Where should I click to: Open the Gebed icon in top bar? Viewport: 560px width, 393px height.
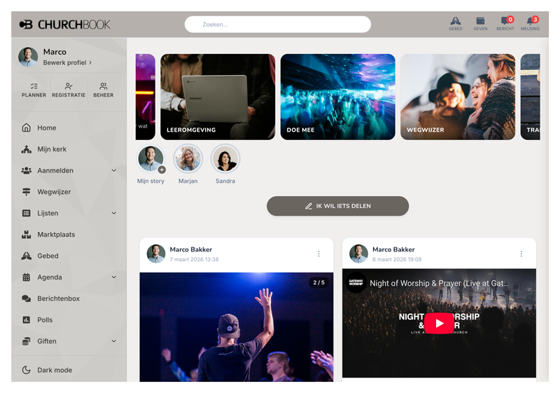tap(455, 23)
